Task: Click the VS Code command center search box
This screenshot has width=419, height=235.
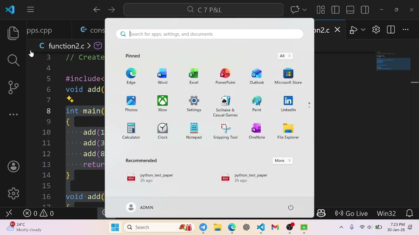Action: coord(203,10)
